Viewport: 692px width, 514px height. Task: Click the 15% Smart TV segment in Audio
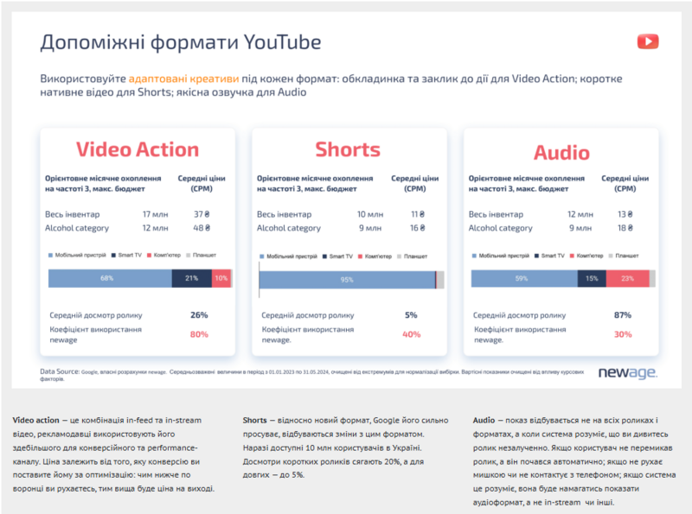[592, 279]
